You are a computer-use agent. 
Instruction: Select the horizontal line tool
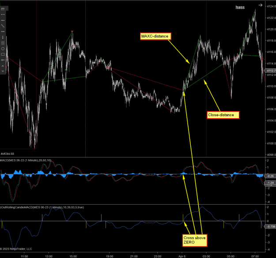[3, 32]
